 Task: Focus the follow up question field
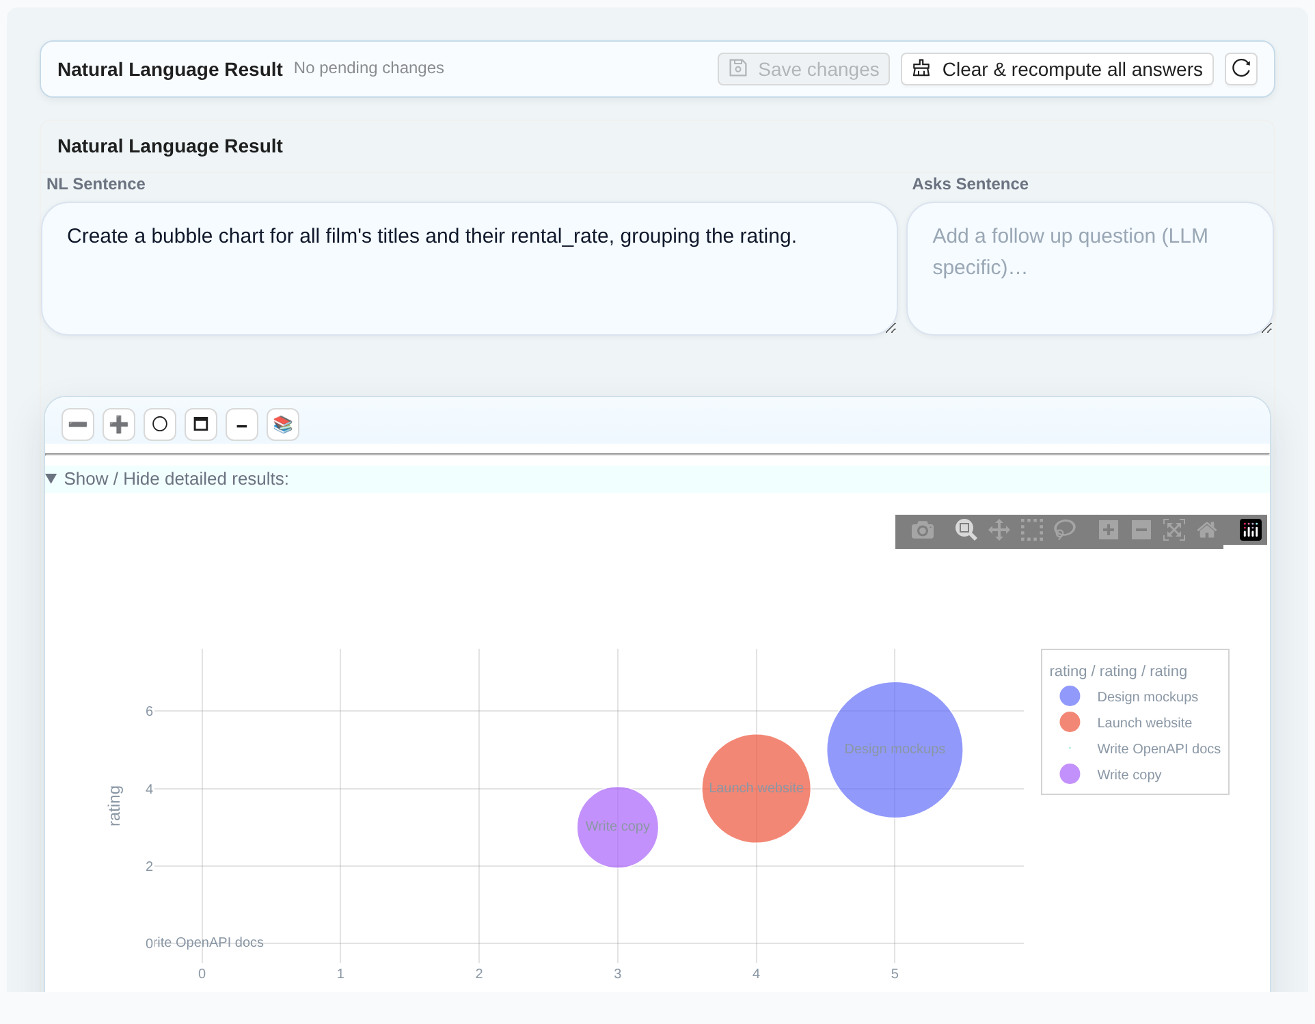pos(1089,268)
